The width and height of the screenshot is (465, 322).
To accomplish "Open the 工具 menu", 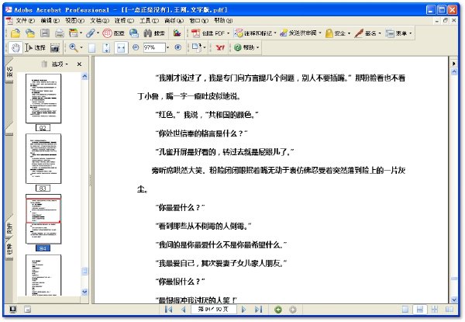I will (149, 20).
